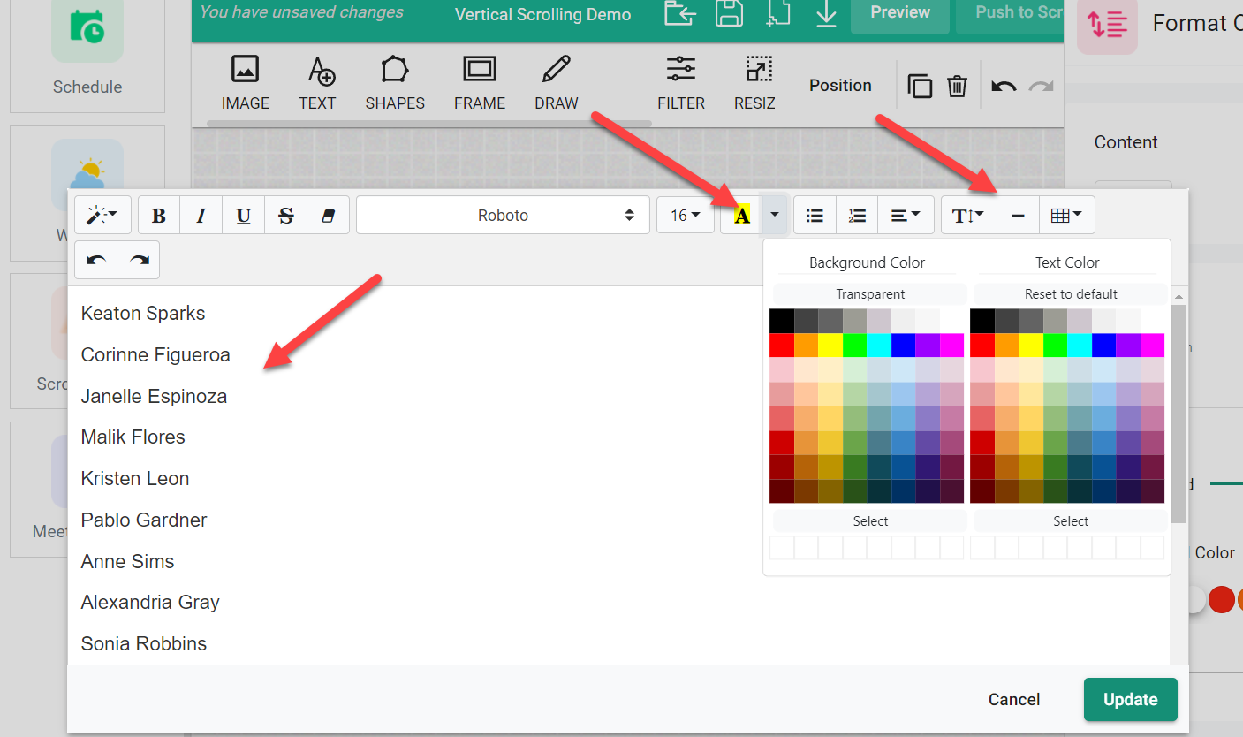Insert numbered ordered list
Image resolution: width=1243 pixels, height=737 pixels.
click(x=857, y=216)
